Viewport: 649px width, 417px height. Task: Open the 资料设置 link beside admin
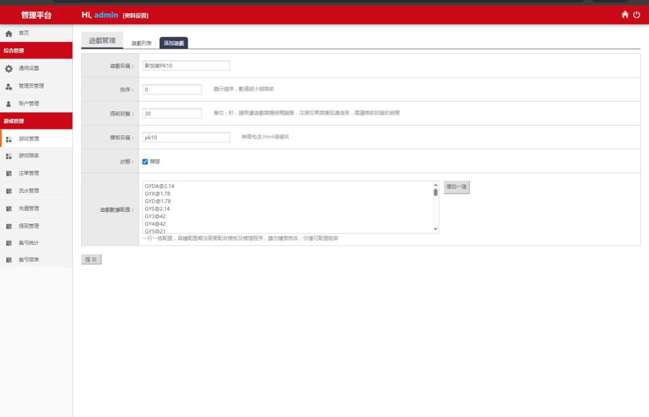coord(136,16)
